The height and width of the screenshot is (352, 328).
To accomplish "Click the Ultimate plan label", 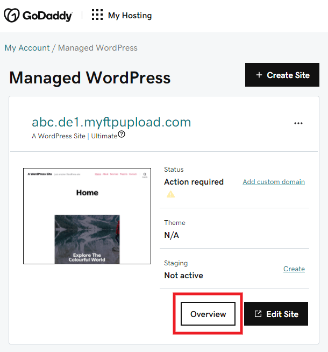I will (x=104, y=136).
